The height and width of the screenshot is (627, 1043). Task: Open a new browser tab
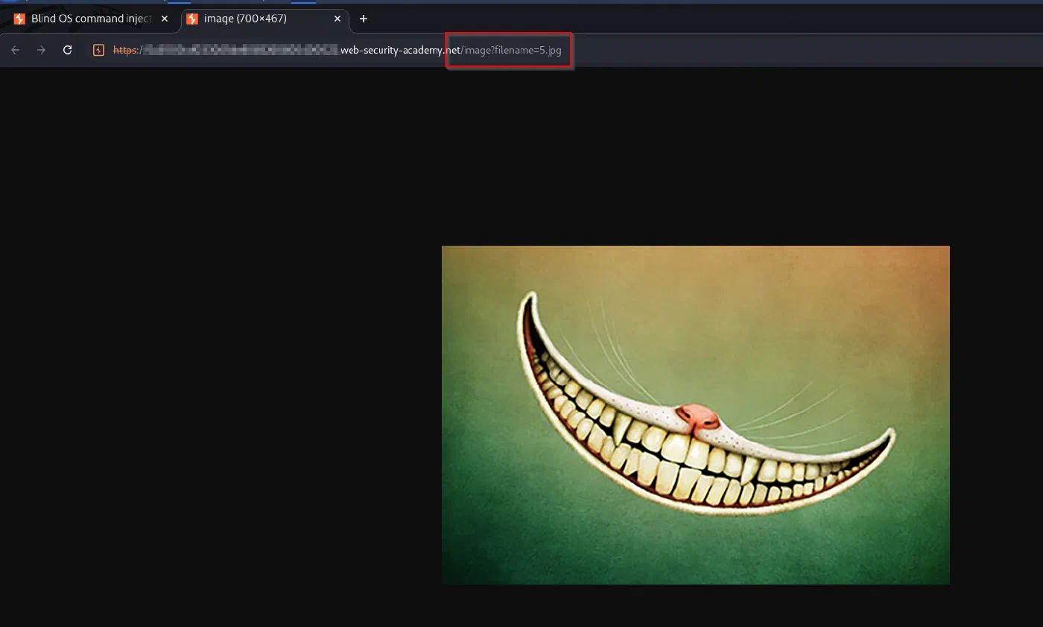364,19
